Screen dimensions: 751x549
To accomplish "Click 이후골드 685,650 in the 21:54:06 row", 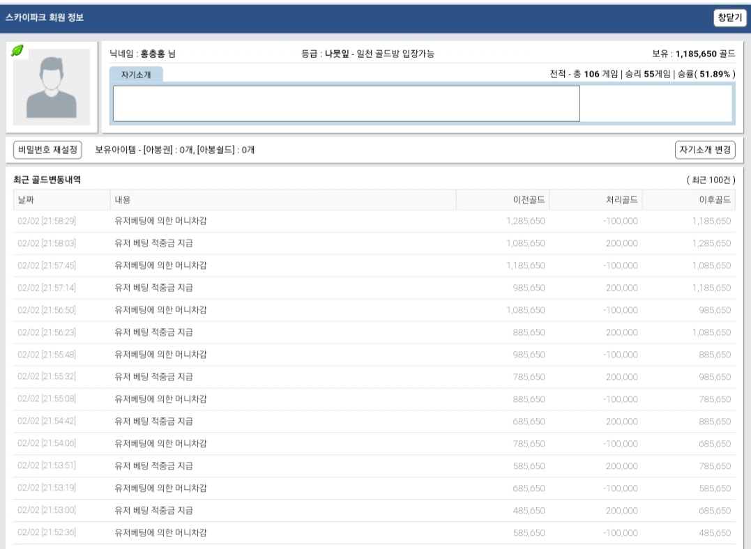I will pyautogui.click(x=715, y=444).
